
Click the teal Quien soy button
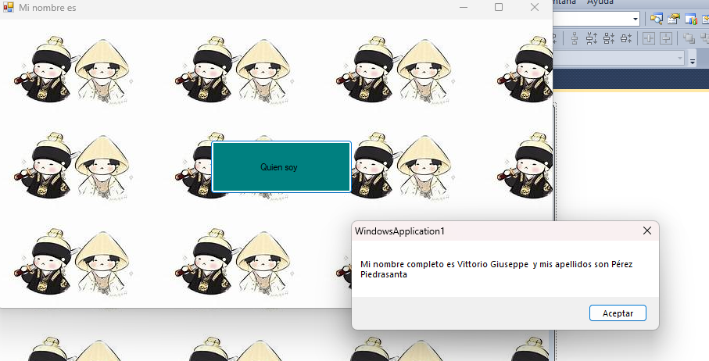(281, 166)
